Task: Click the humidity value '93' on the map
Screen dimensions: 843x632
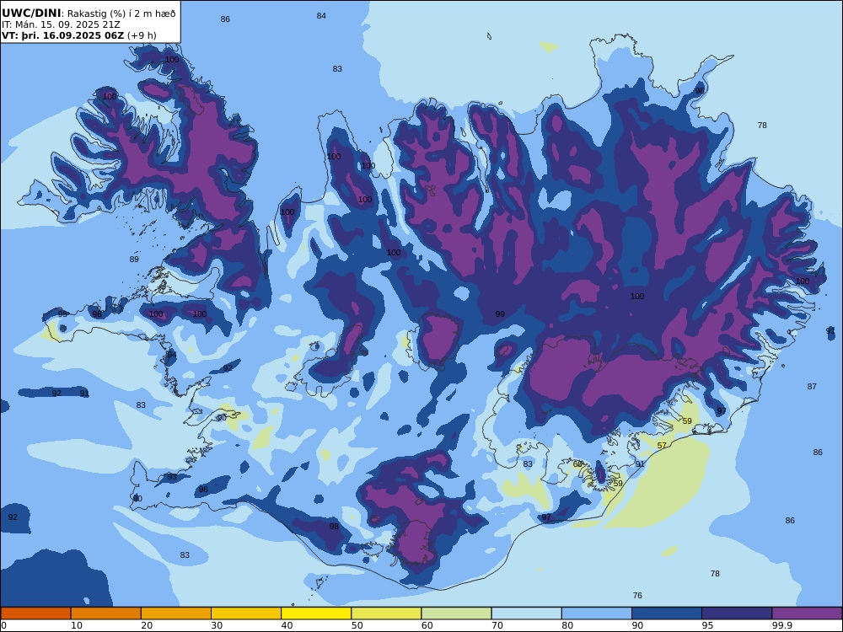Action: tap(172, 477)
